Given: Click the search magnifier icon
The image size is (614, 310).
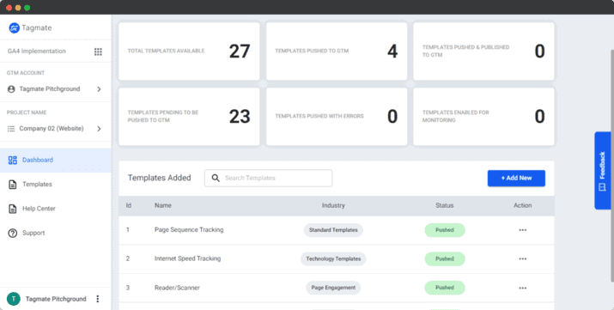Looking at the screenshot, I should tap(216, 178).
